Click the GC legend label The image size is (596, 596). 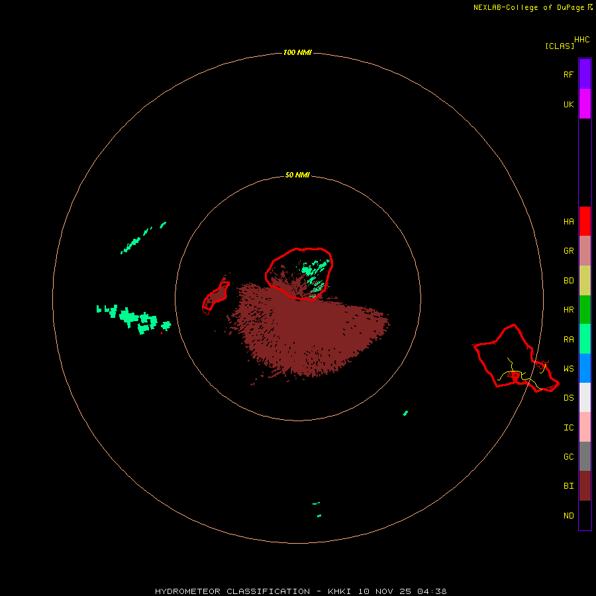click(568, 457)
